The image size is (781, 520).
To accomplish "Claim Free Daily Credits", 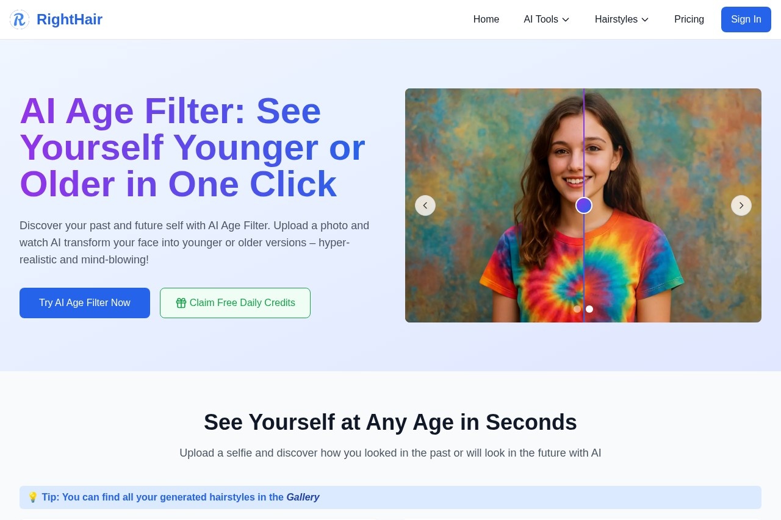I will coord(235,303).
